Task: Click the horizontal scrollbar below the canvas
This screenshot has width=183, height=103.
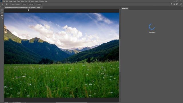Action: point(72,102)
